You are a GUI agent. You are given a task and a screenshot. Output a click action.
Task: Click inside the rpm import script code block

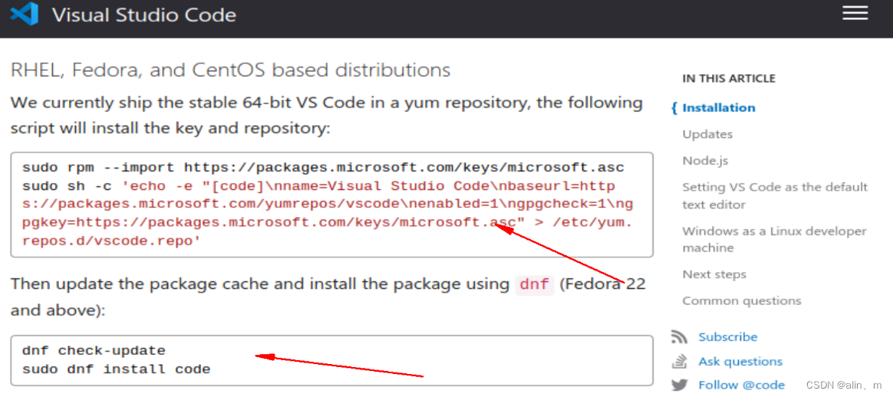tap(331, 204)
